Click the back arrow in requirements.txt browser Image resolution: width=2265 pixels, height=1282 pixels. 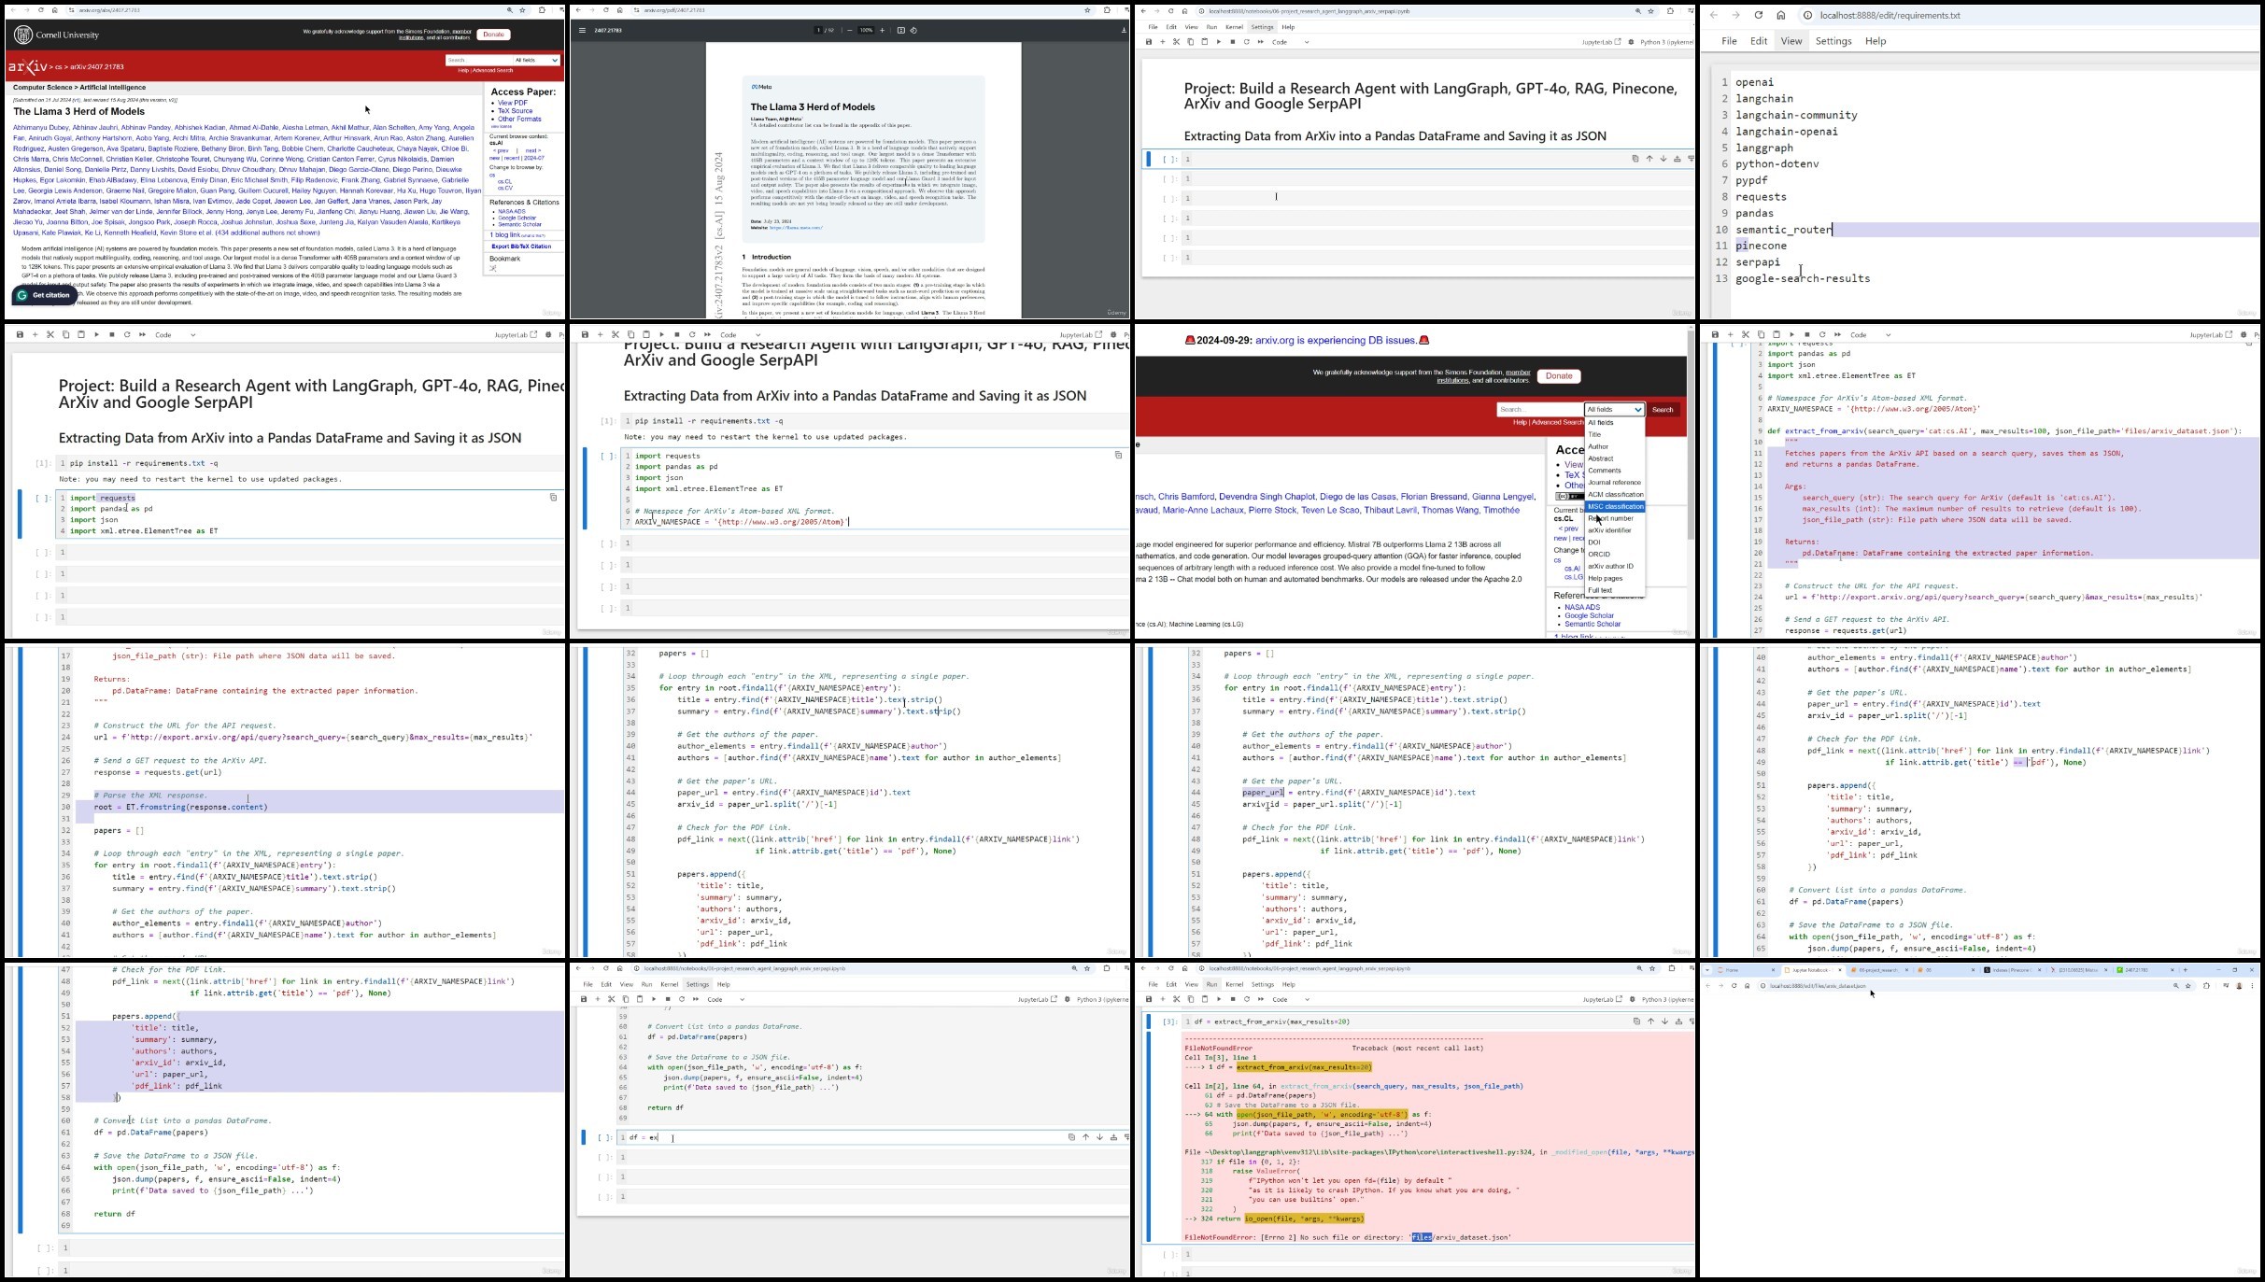[1714, 15]
